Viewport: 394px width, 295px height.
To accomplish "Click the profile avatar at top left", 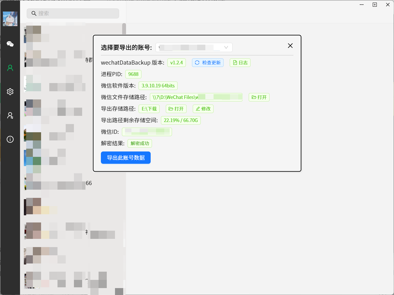I will 10,18.
